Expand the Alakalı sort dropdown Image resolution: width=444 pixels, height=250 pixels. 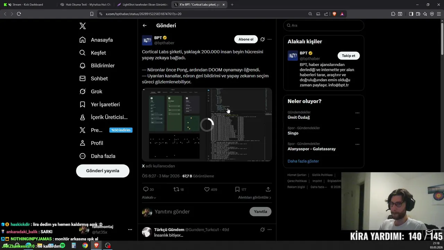(149, 197)
